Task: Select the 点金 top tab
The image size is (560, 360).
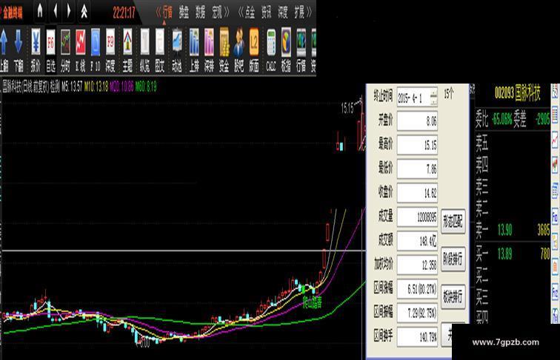Action: 250,13
